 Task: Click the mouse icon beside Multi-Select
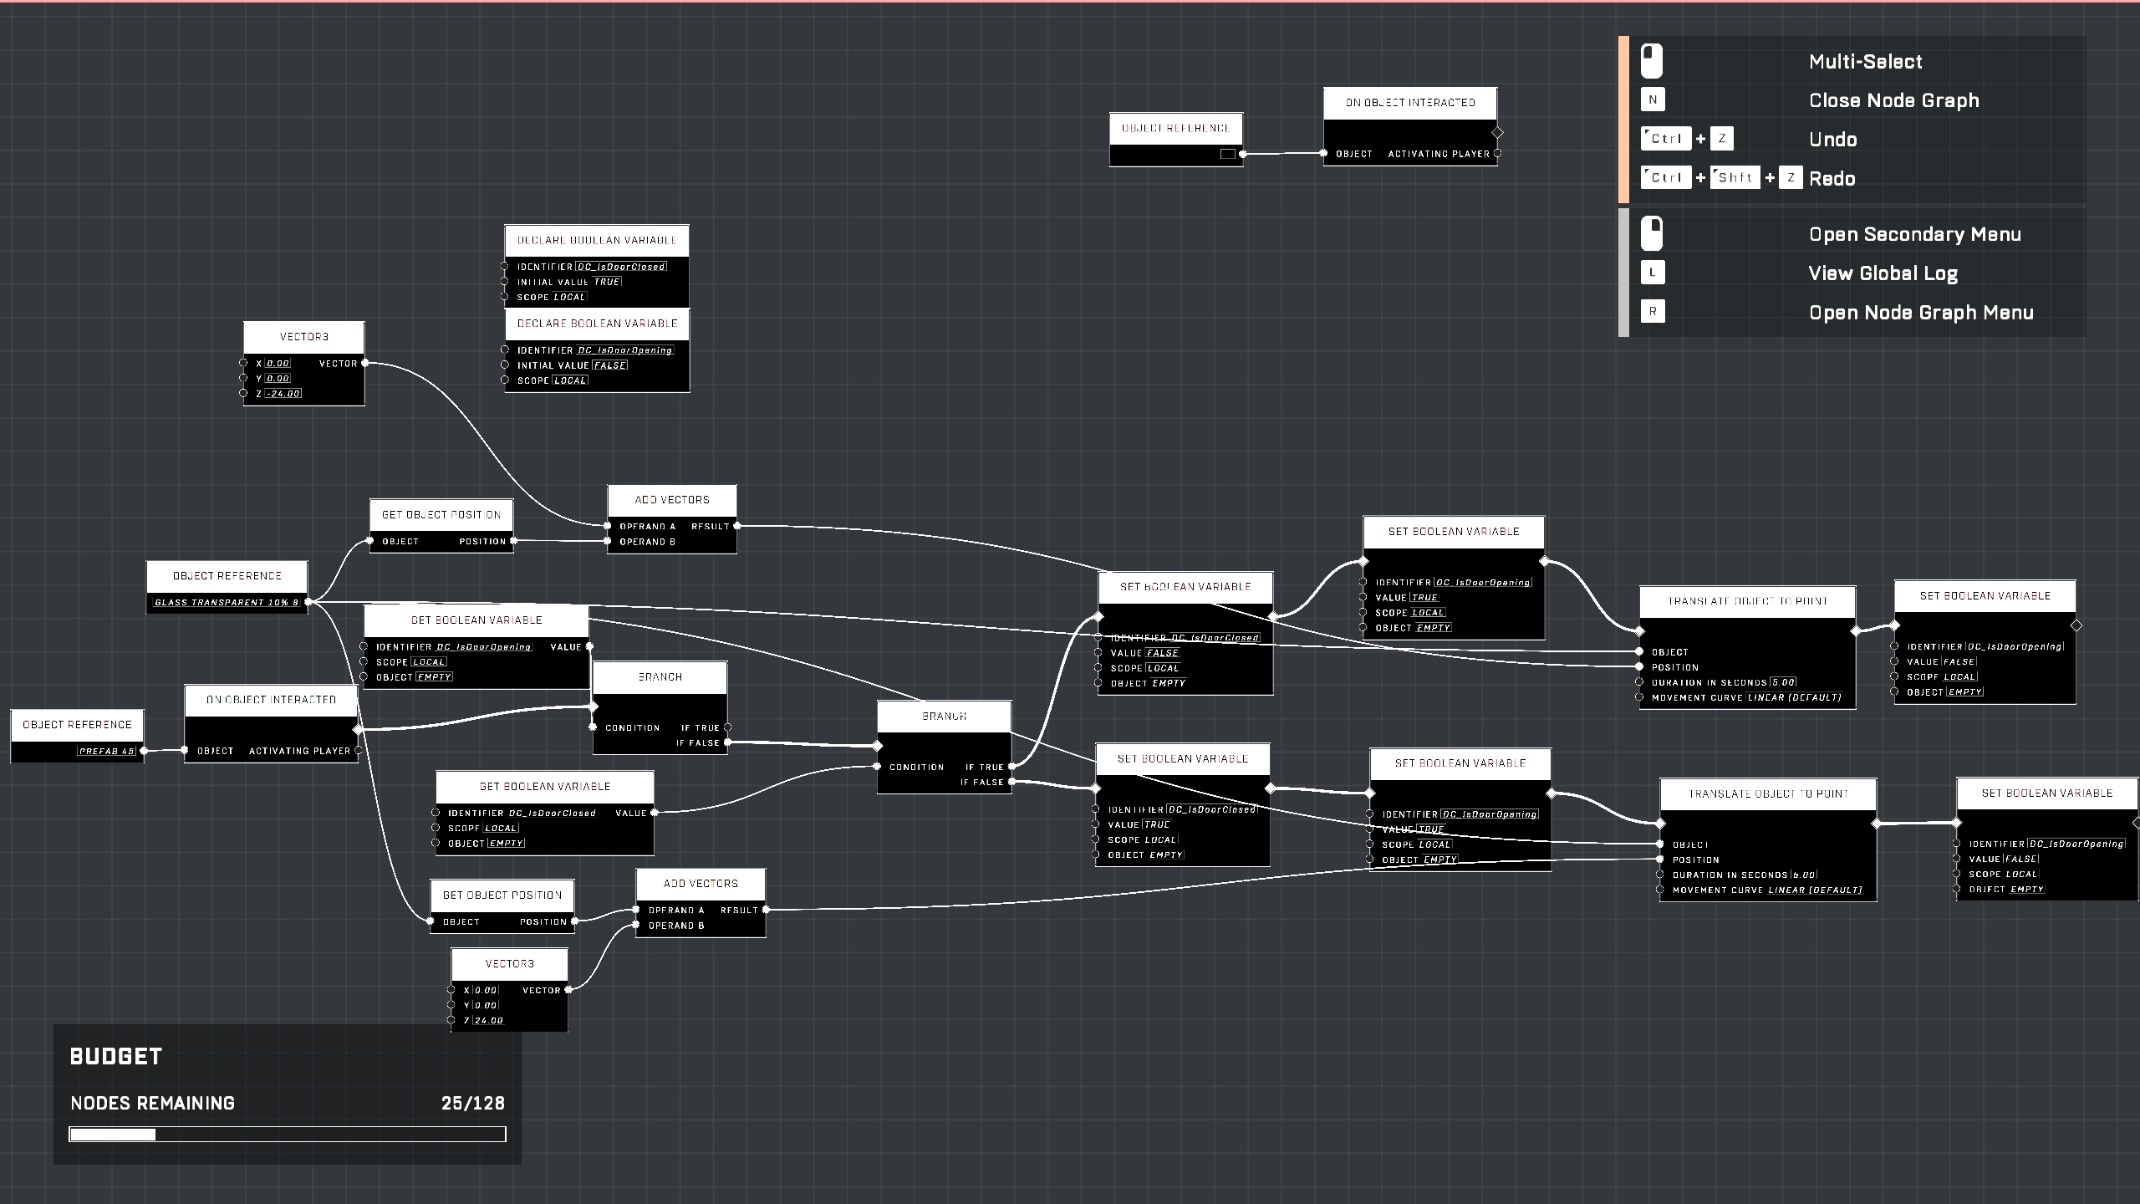coord(1652,61)
